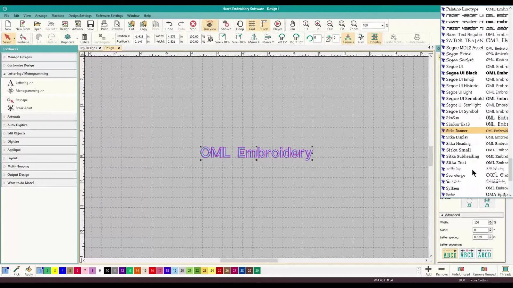Click the Save icon
513x288 pixels.
pyautogui.click(x=90, y=26)
